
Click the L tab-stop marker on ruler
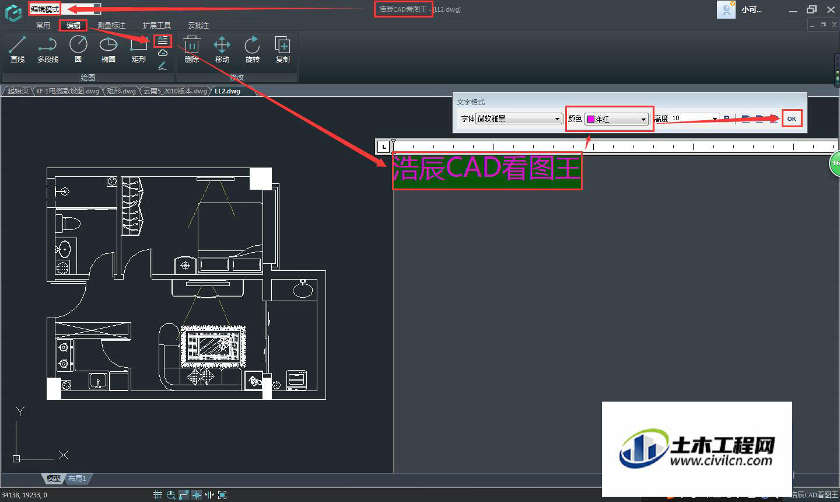(x=384, y=147)
